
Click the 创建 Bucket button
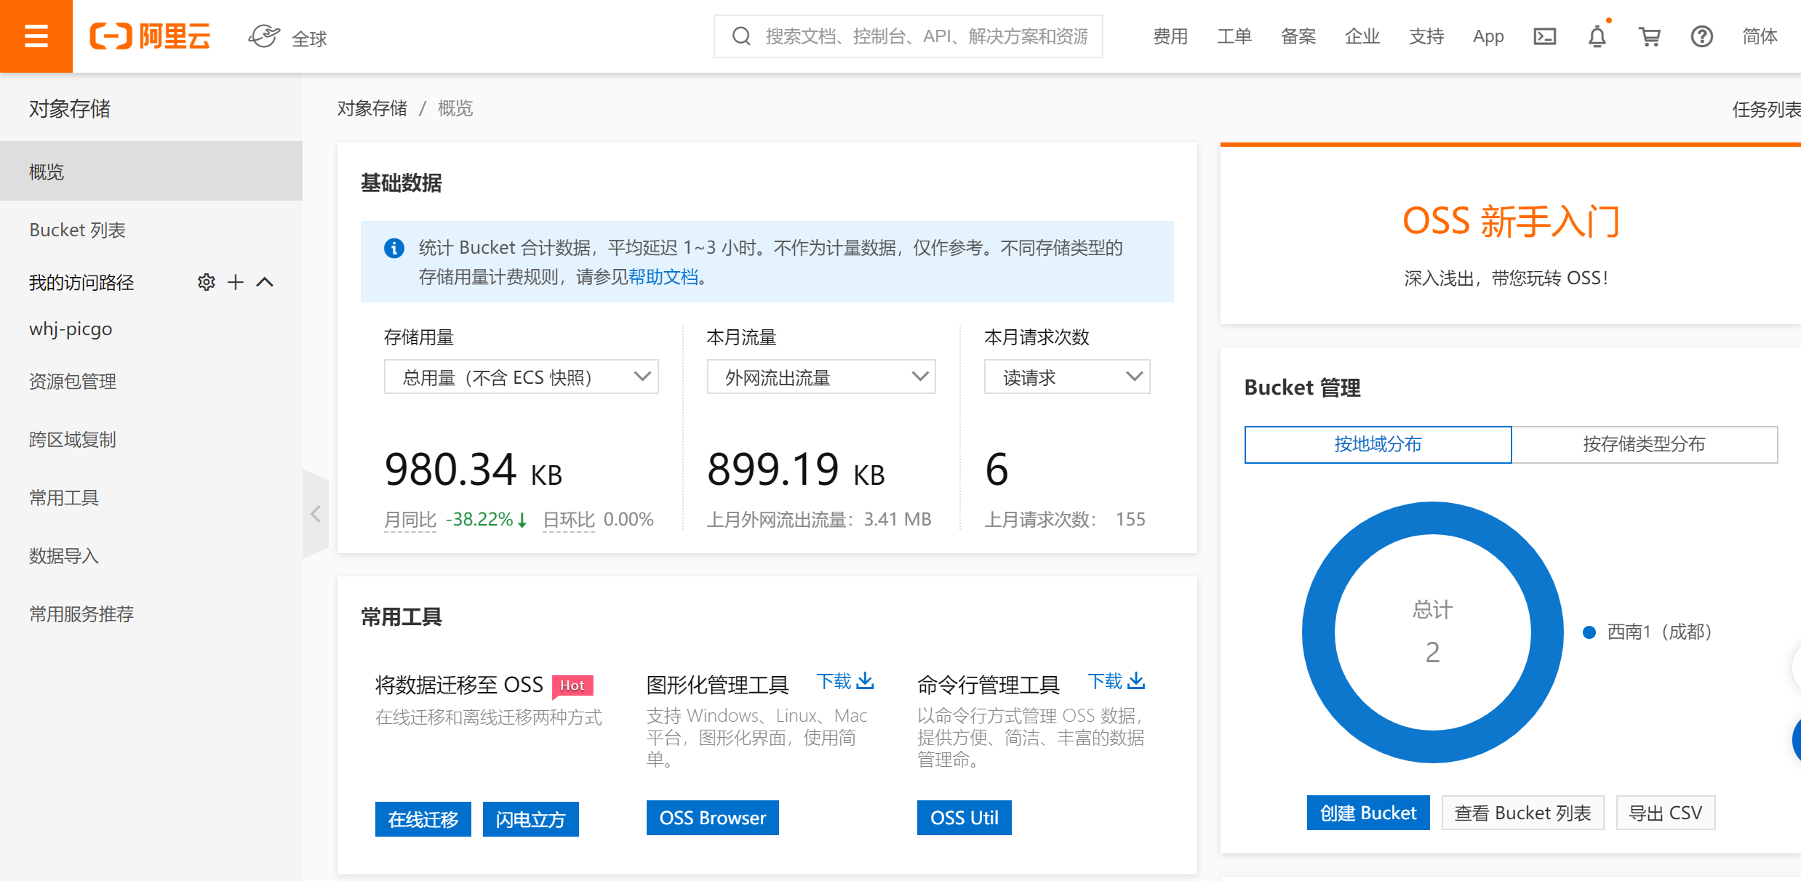pos(1367,813)
